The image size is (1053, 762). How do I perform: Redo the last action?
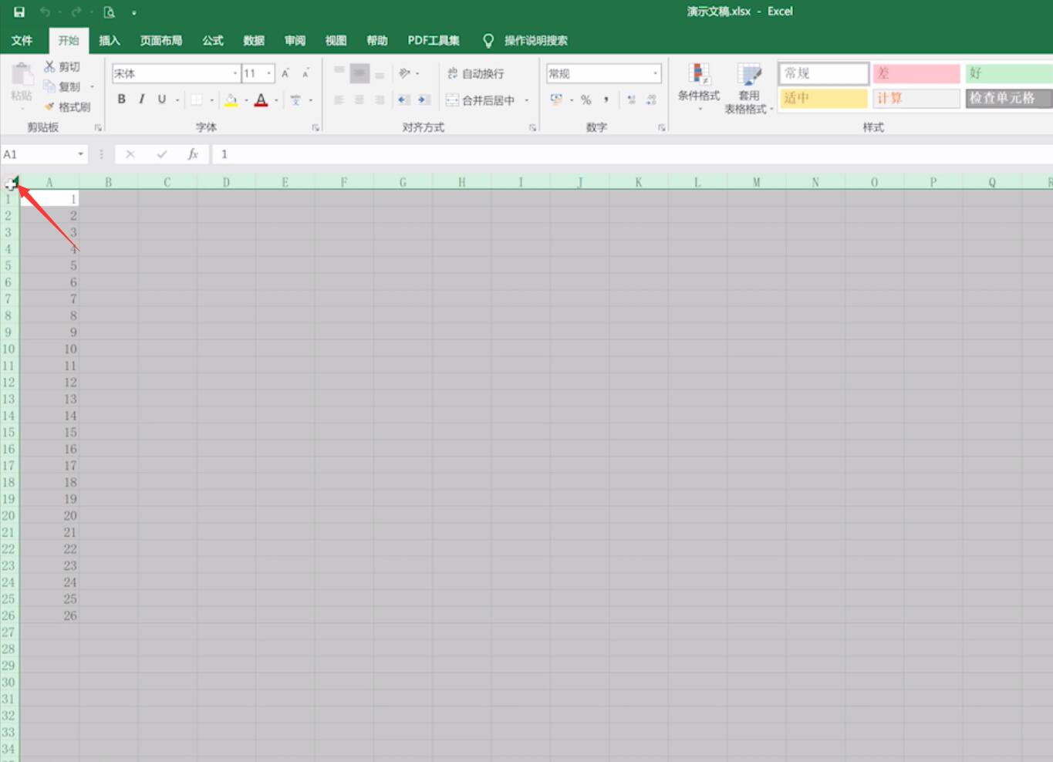pos(76,12)
